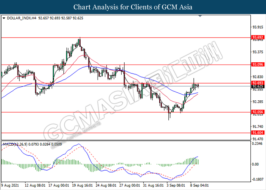Viewport: 266px width, 190px height.
Task: Click the 3 Sep 08:01 time label
Action: point(176,185)
